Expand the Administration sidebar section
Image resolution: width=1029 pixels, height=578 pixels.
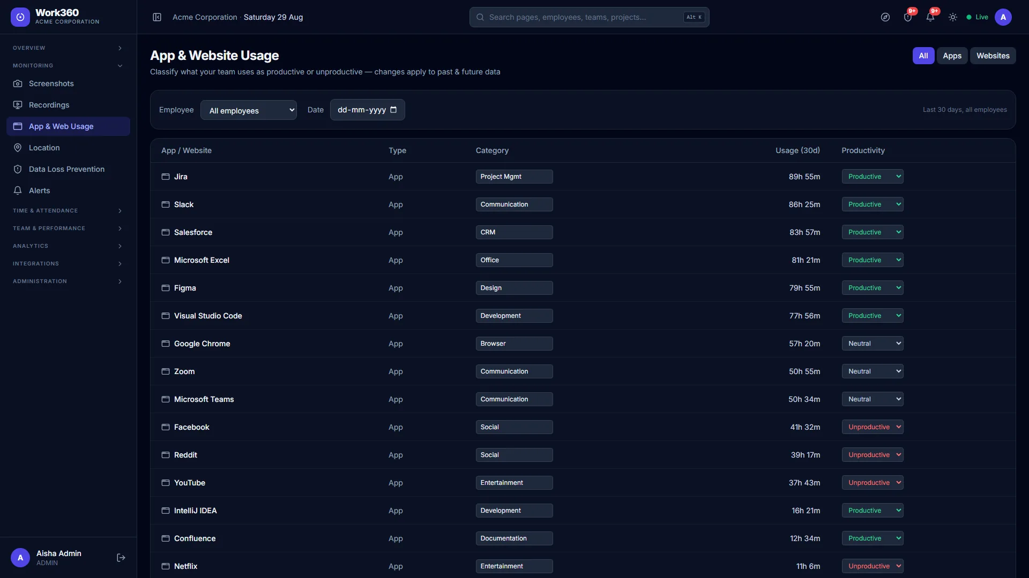tap(68, 282)
